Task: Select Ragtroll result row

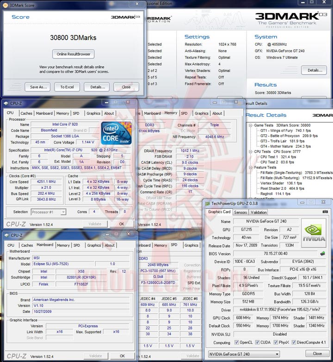Action: [275, 194]
